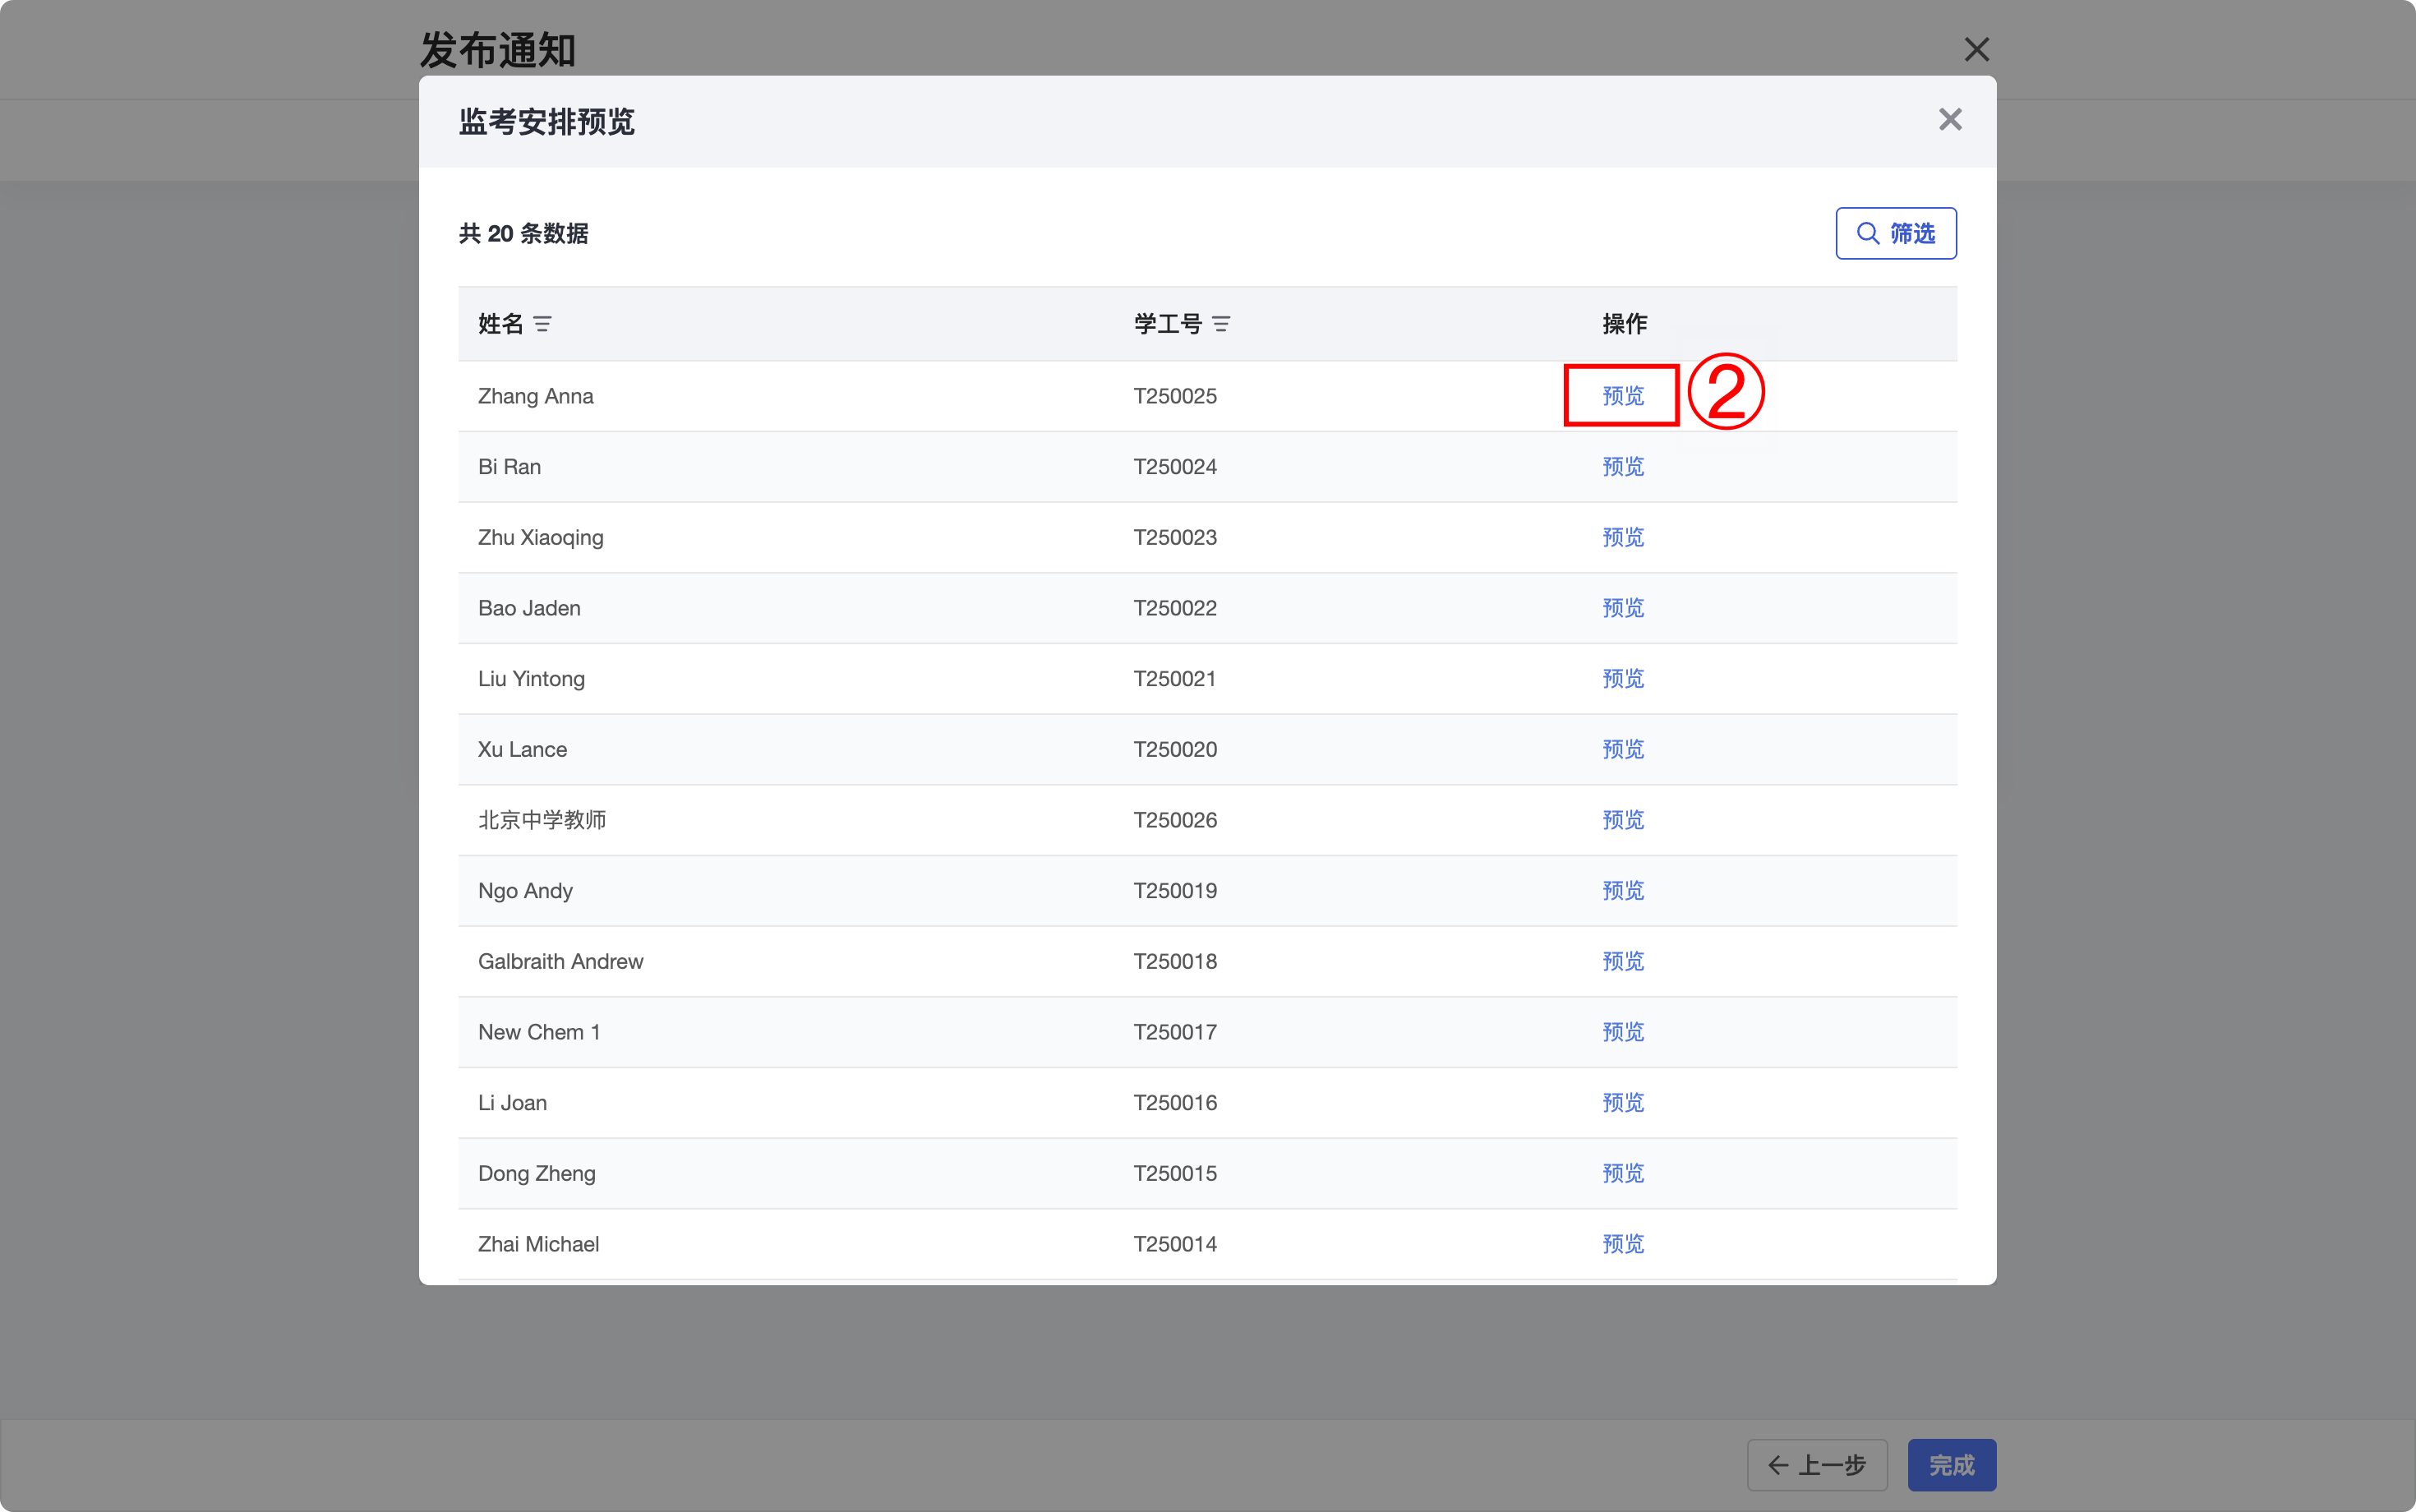Select the name Liu Yintong
2416x1512 pixels.
tap(531, 679)
